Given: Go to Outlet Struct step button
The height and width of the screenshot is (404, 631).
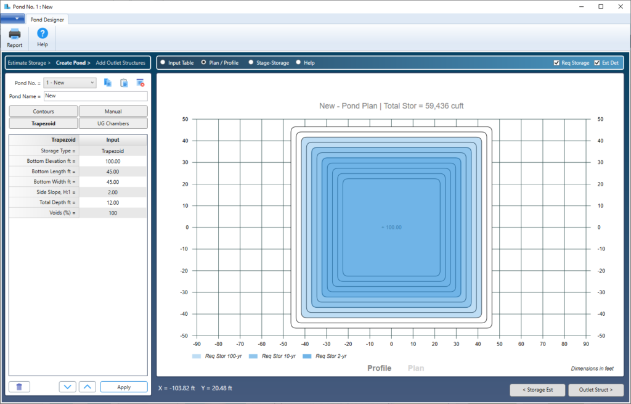Looking at the screenshot, I should click(596, 390).
